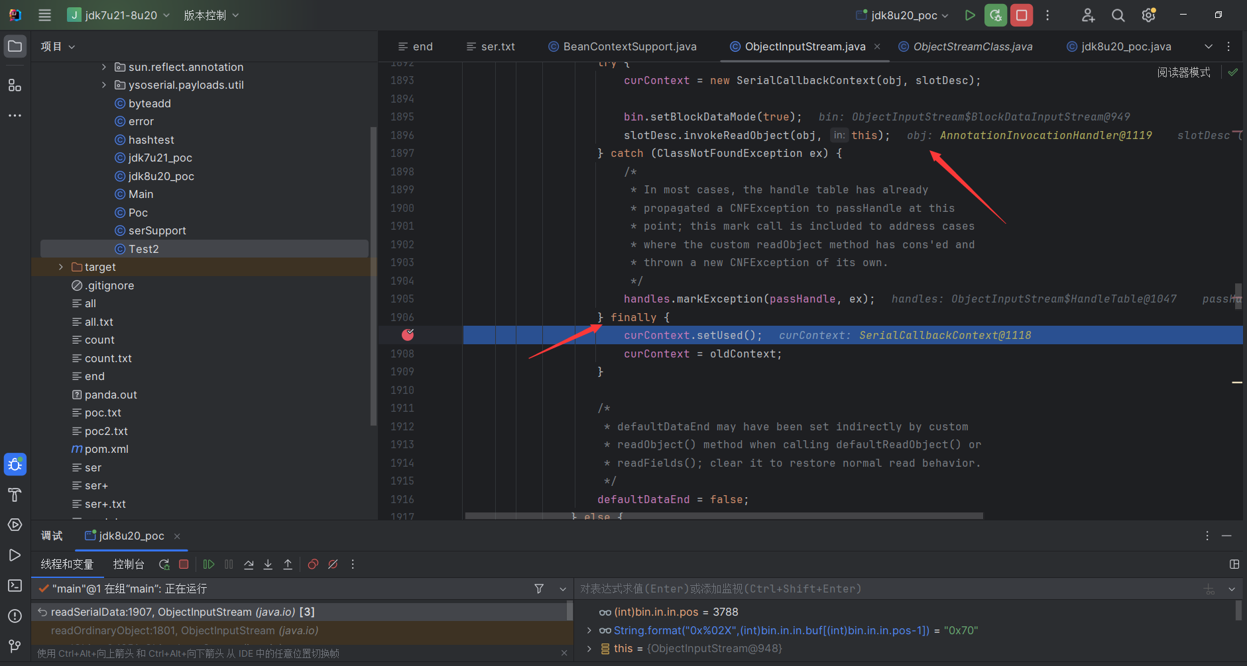
Task: Switch to BeanContextSupport.java tab
Action: (623, 46)
